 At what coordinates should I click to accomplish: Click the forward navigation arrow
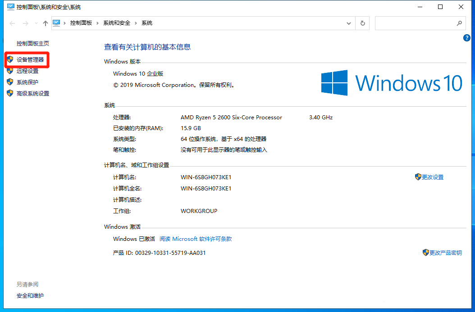point(26,23)
